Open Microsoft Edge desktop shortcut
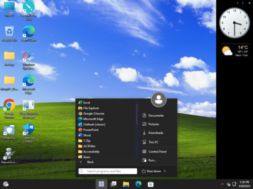 tap(29, 84)
